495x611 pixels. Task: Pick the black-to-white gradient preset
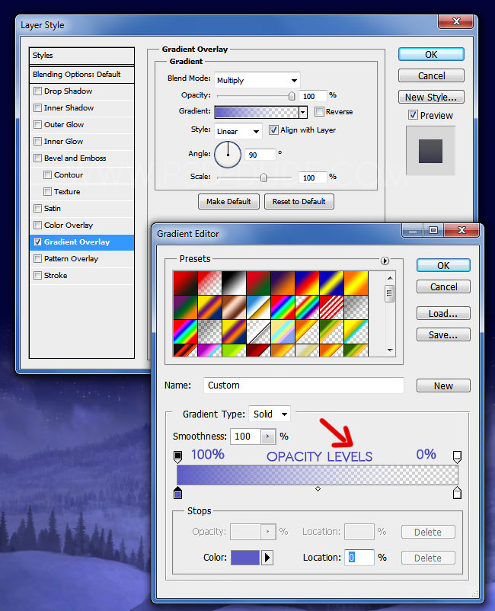tap(234, 283)
